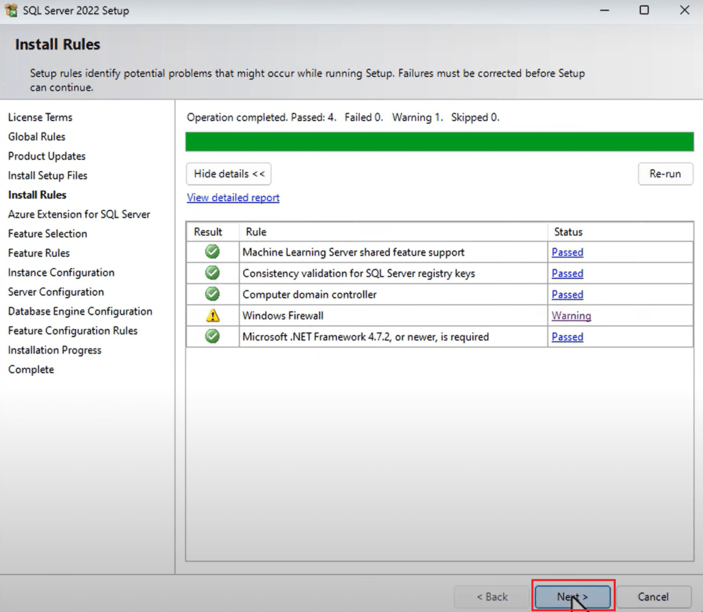Open Passed status for .NET Framework rule
This screenshot has width=703, height=612.
pos(567,337)
